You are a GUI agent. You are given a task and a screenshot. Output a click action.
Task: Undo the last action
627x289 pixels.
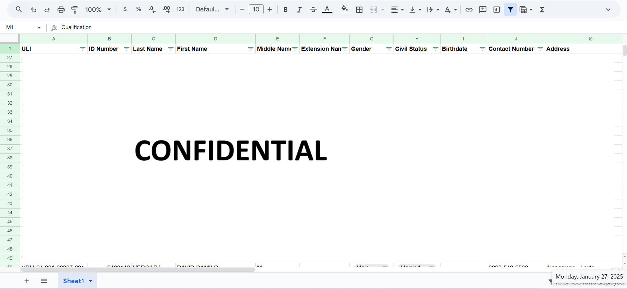point(33,9)
